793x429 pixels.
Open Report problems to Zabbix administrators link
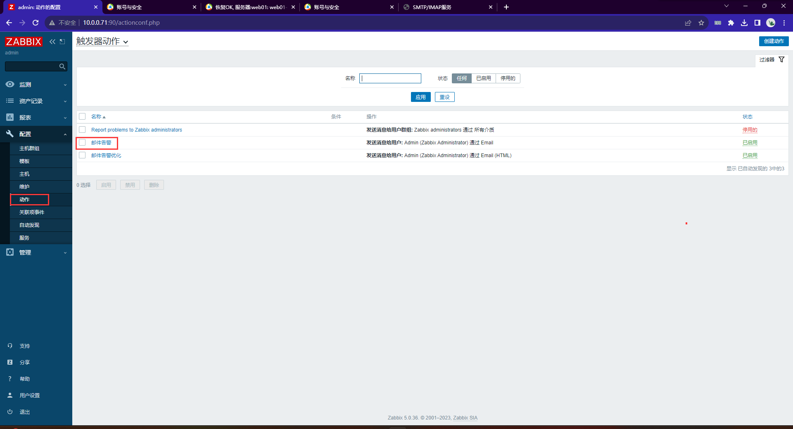137,130
